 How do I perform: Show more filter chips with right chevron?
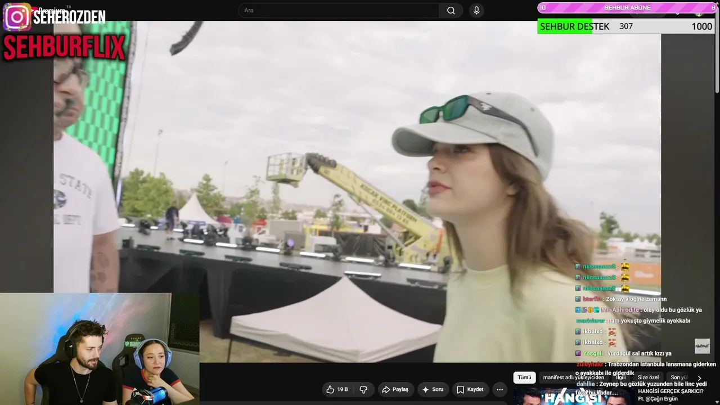699,378
